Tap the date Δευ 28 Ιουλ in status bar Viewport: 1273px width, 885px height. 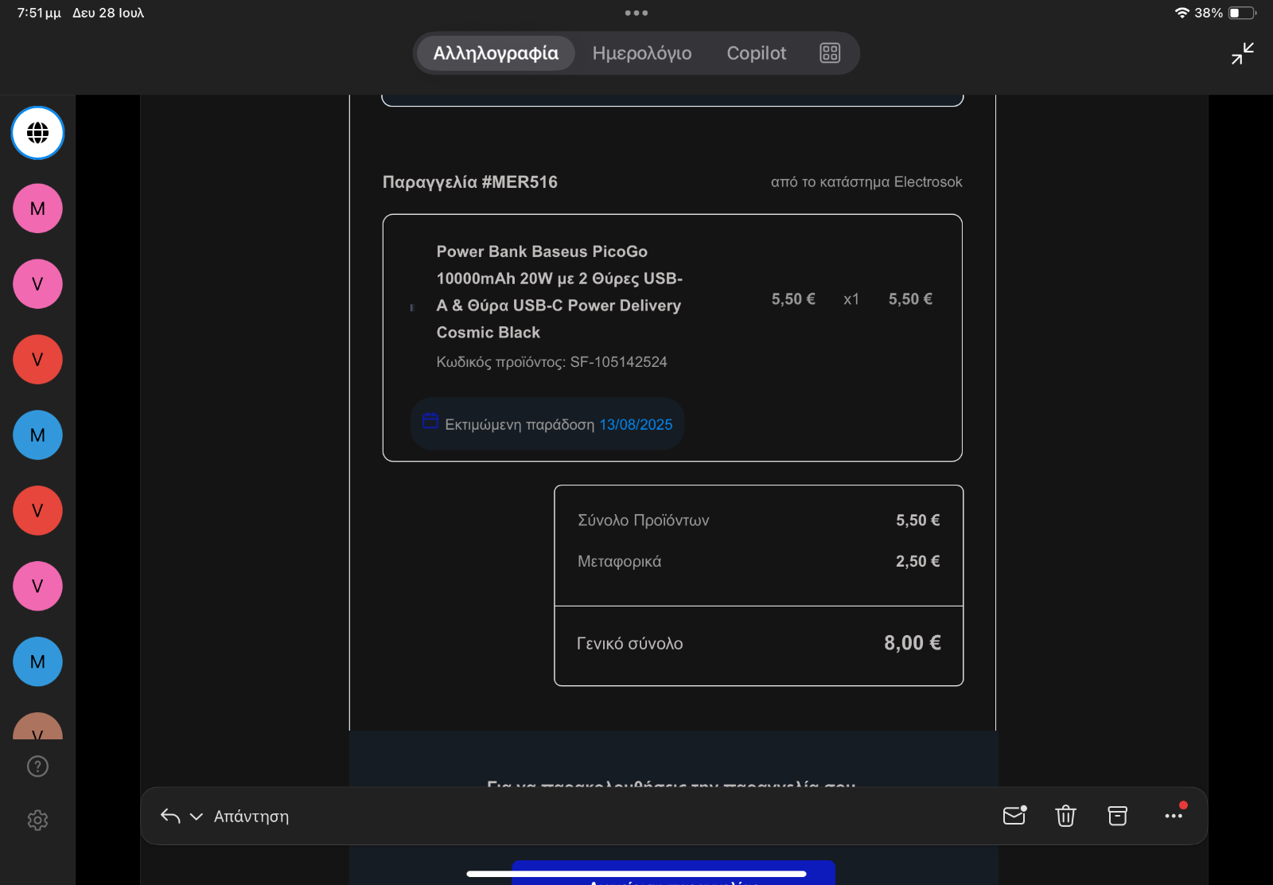(x=108, y=13)
